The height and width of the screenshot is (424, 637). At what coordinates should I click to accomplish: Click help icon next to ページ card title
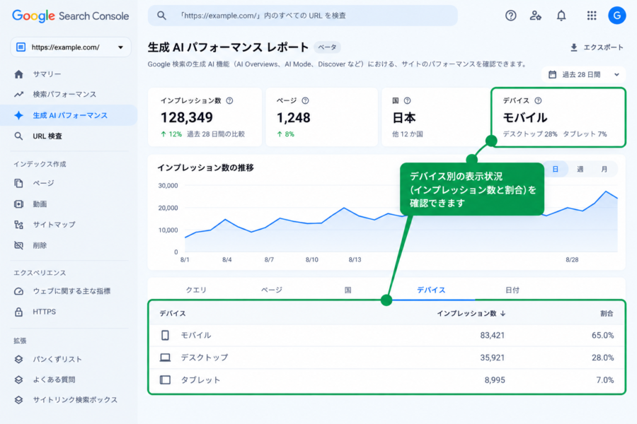305,100
